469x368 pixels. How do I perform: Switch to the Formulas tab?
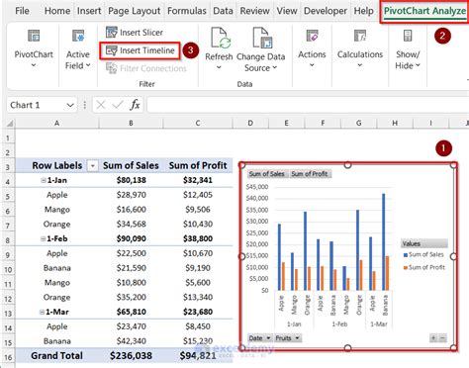pyautogui.click(x=187, y=11)
